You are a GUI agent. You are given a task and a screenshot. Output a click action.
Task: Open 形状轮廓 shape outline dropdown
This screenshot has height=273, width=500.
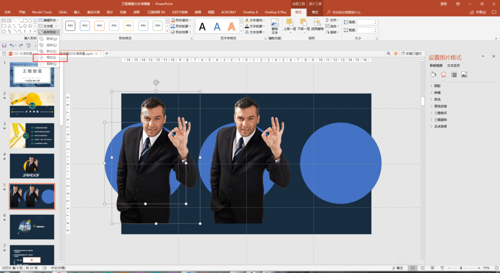coord(181,26)
